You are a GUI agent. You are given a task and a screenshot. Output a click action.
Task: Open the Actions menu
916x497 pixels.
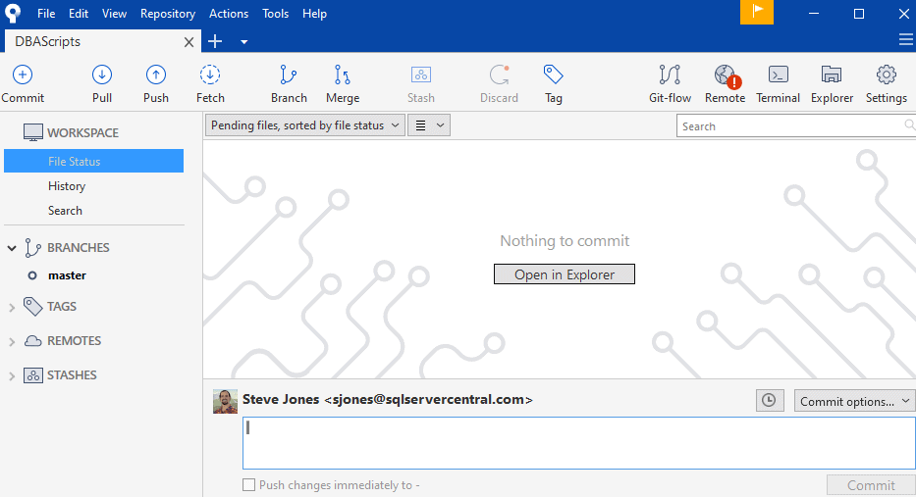point(229,14)
